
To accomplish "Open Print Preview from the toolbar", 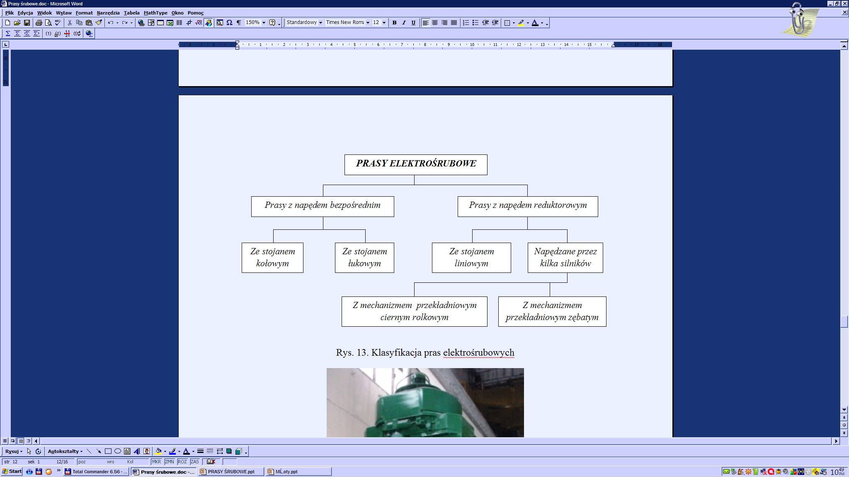I will [49, 23].
